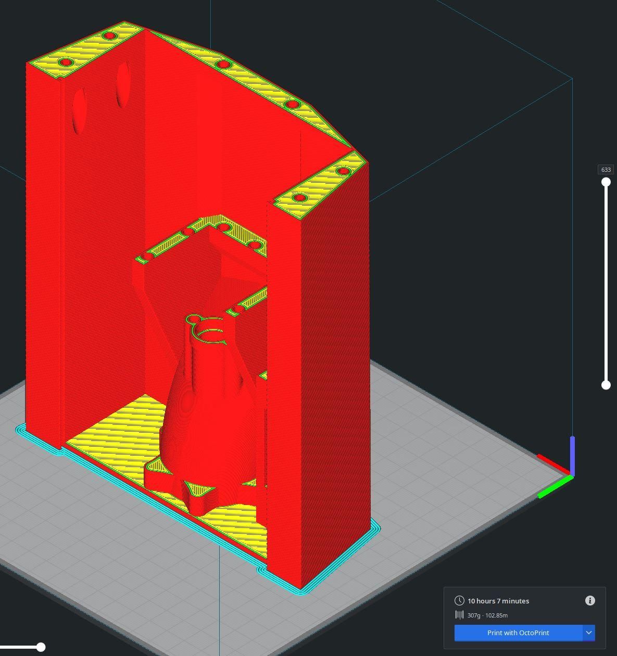Click the Print with OctoPrint button
This screenshot has width=617, height=656.
coord(518,633)
